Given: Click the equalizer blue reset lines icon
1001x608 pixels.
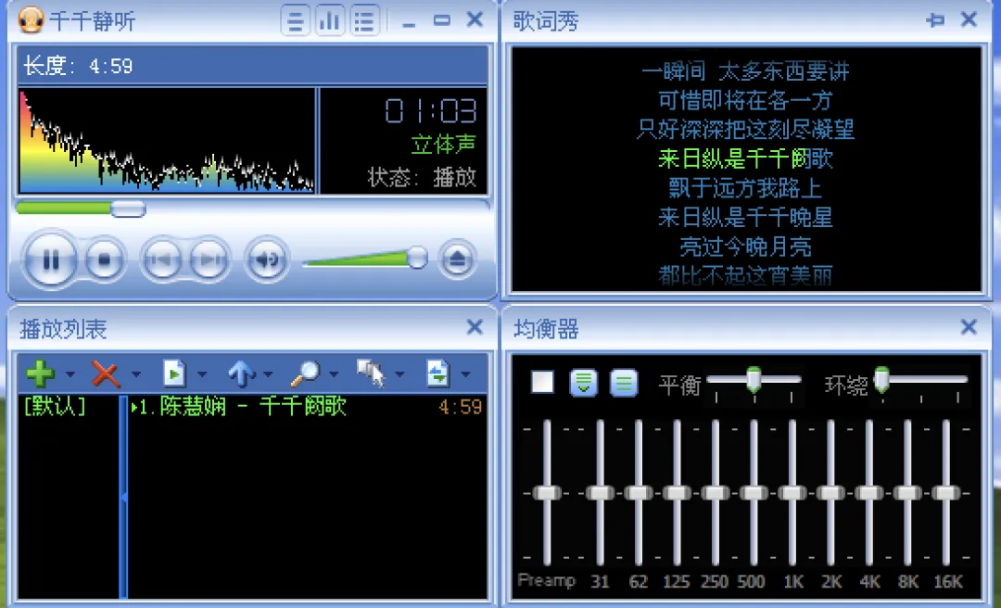Looking at the screenshot, I should coord(624,383).
